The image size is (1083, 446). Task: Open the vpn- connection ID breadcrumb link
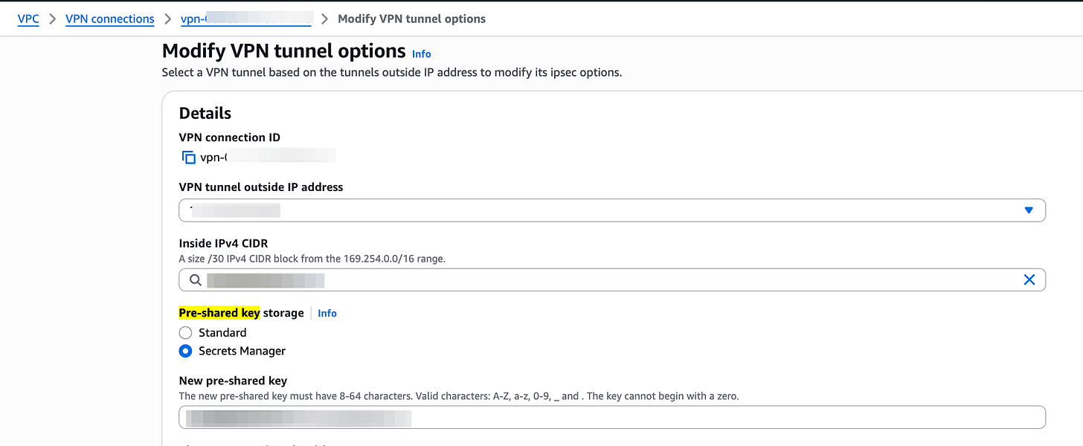(245, 19)
